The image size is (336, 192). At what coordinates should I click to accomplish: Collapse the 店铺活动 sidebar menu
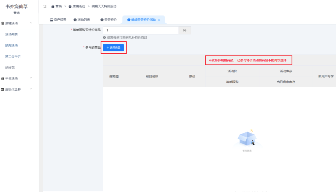click(x=31, y=23)
